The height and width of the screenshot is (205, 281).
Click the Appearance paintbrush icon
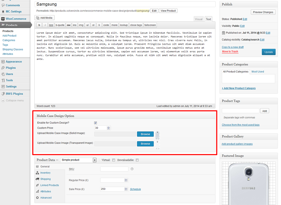pos(3,62)
